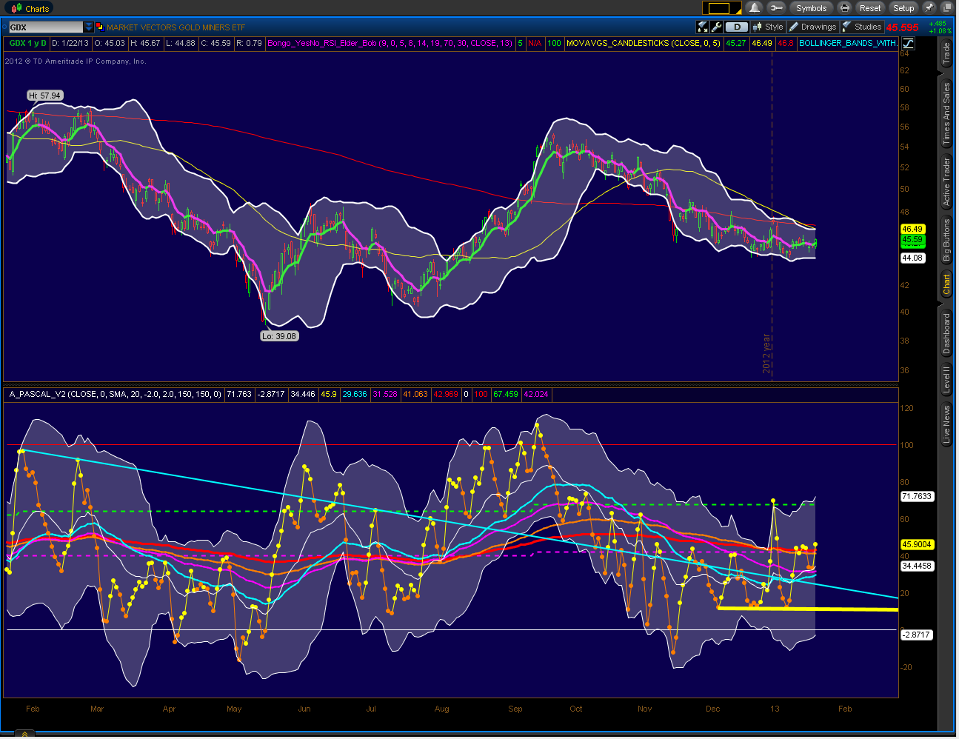Click the curve study icon beside Bollinger label

pos(908,43)
